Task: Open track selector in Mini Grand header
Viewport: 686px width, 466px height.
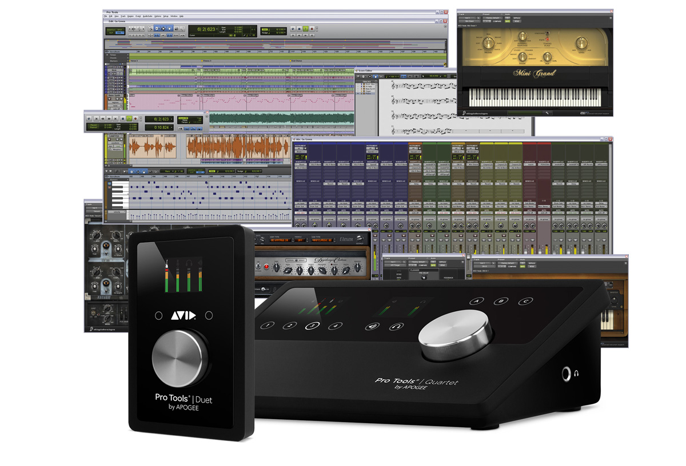Action: tap(467, 18)
